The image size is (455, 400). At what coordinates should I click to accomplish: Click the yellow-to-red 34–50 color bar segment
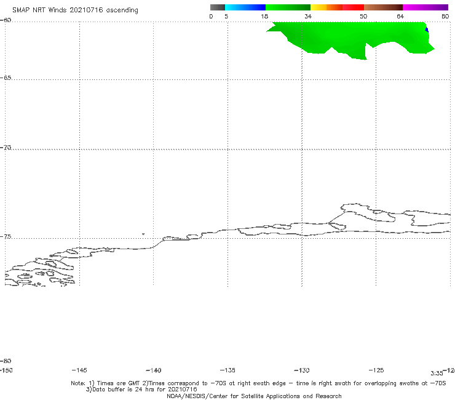click(x=337, y=7)
